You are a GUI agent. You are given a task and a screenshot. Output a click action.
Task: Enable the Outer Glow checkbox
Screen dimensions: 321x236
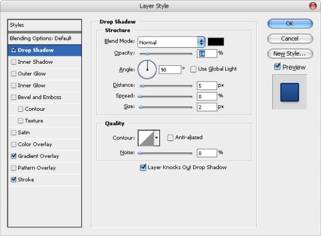coord(13,74)
